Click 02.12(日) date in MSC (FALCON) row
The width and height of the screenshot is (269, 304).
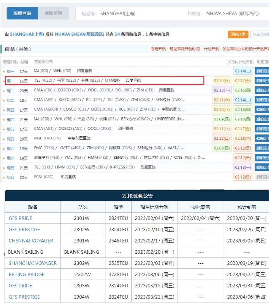click(222, 138)
